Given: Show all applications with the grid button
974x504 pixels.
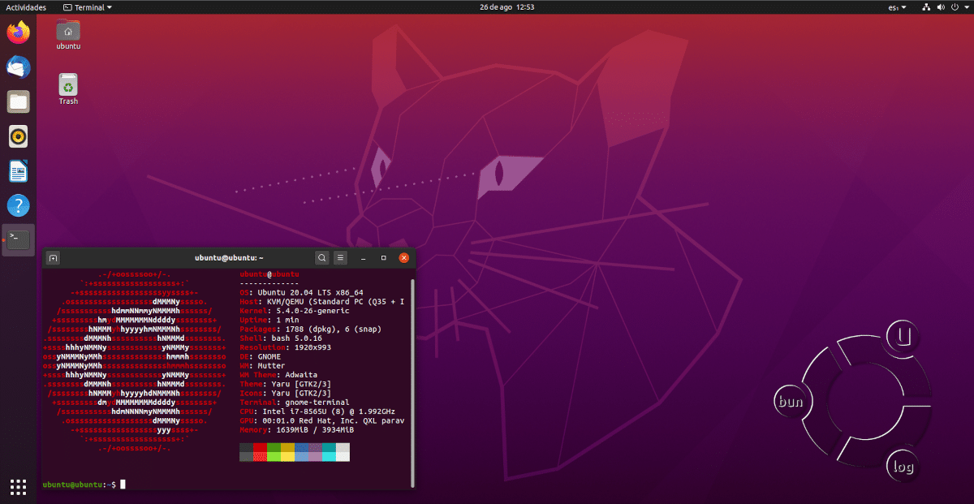Looking at the screenshot, I should tap(17, 487).
